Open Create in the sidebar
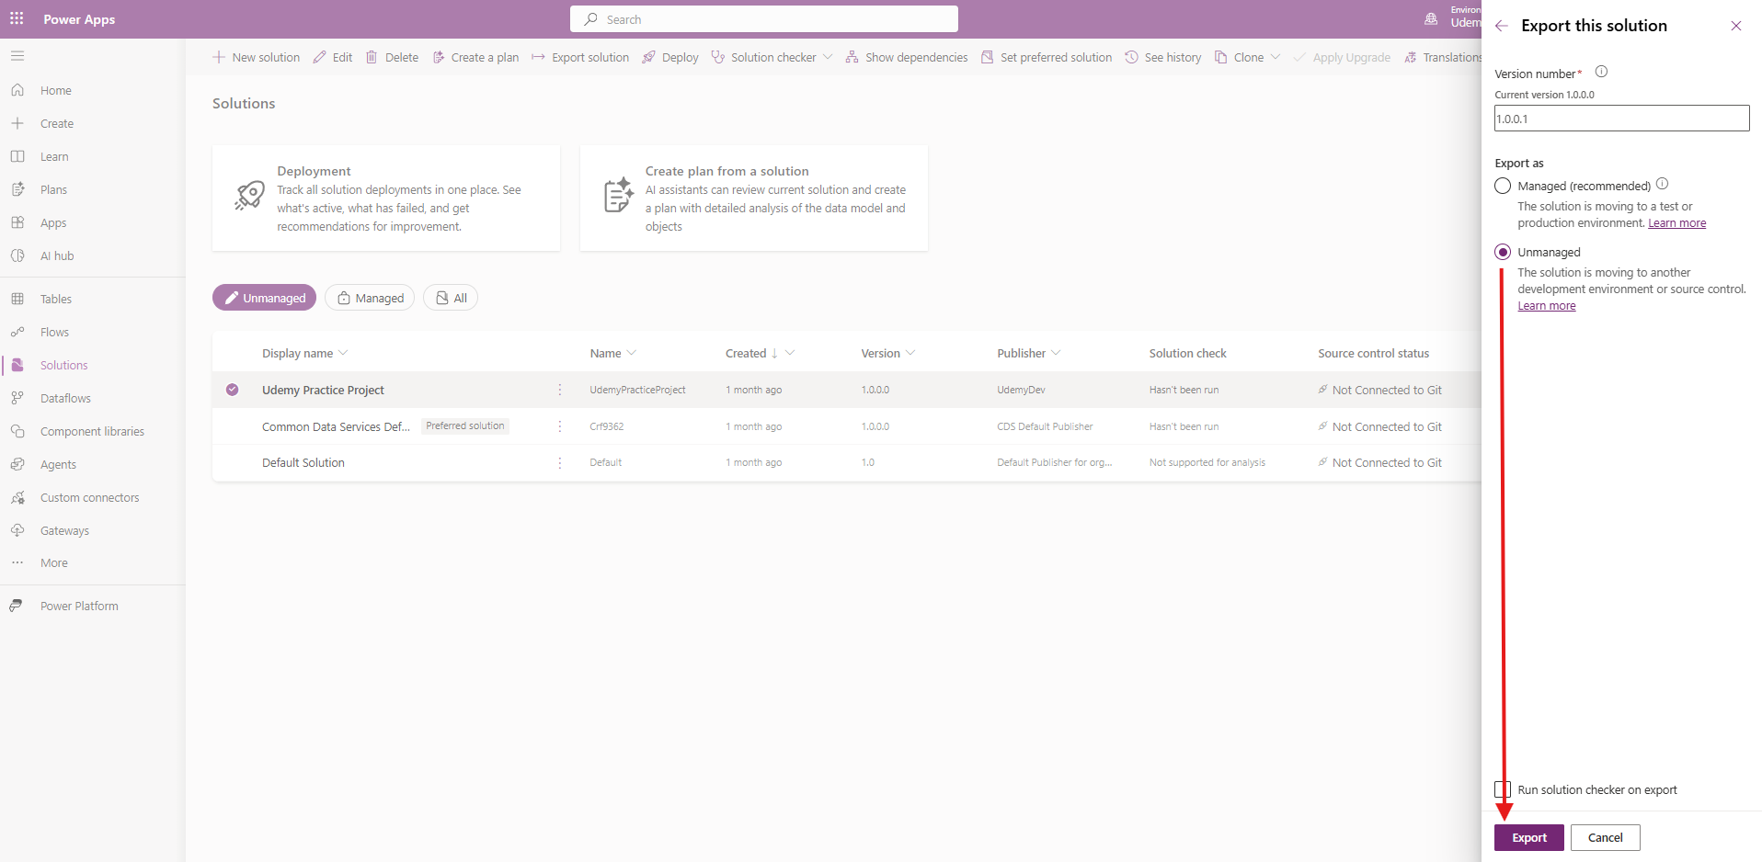The image size is (1762, 862). 57,123
